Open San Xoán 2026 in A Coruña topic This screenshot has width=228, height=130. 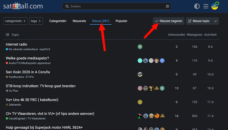point(28,72)
